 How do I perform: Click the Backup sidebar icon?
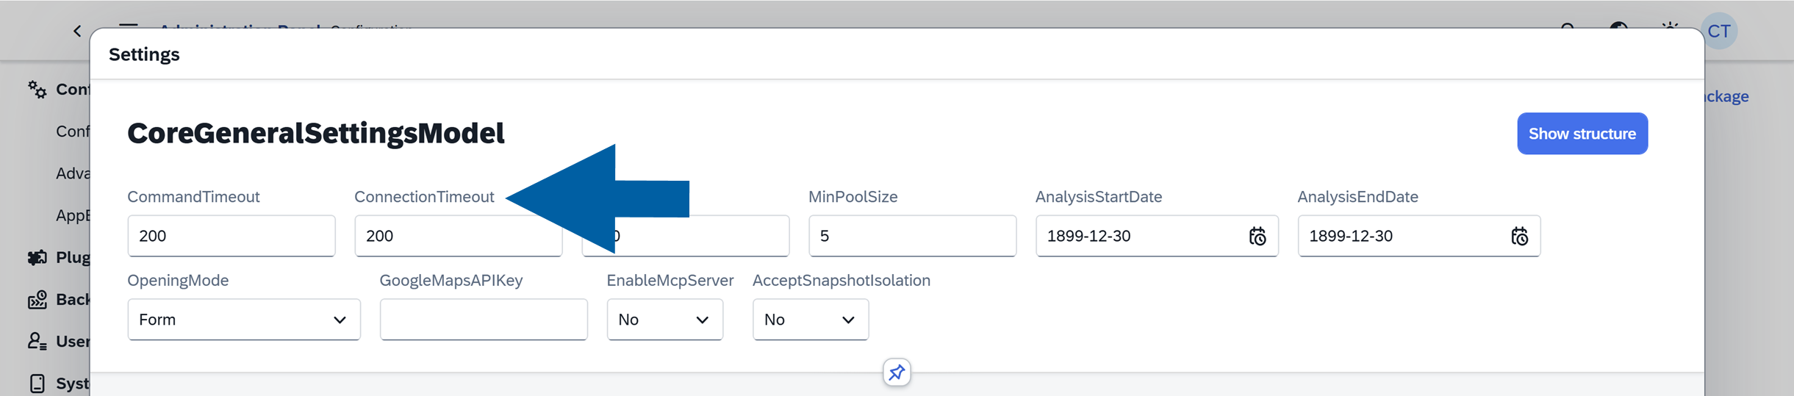pyautogui.click(x=37, y=299)
